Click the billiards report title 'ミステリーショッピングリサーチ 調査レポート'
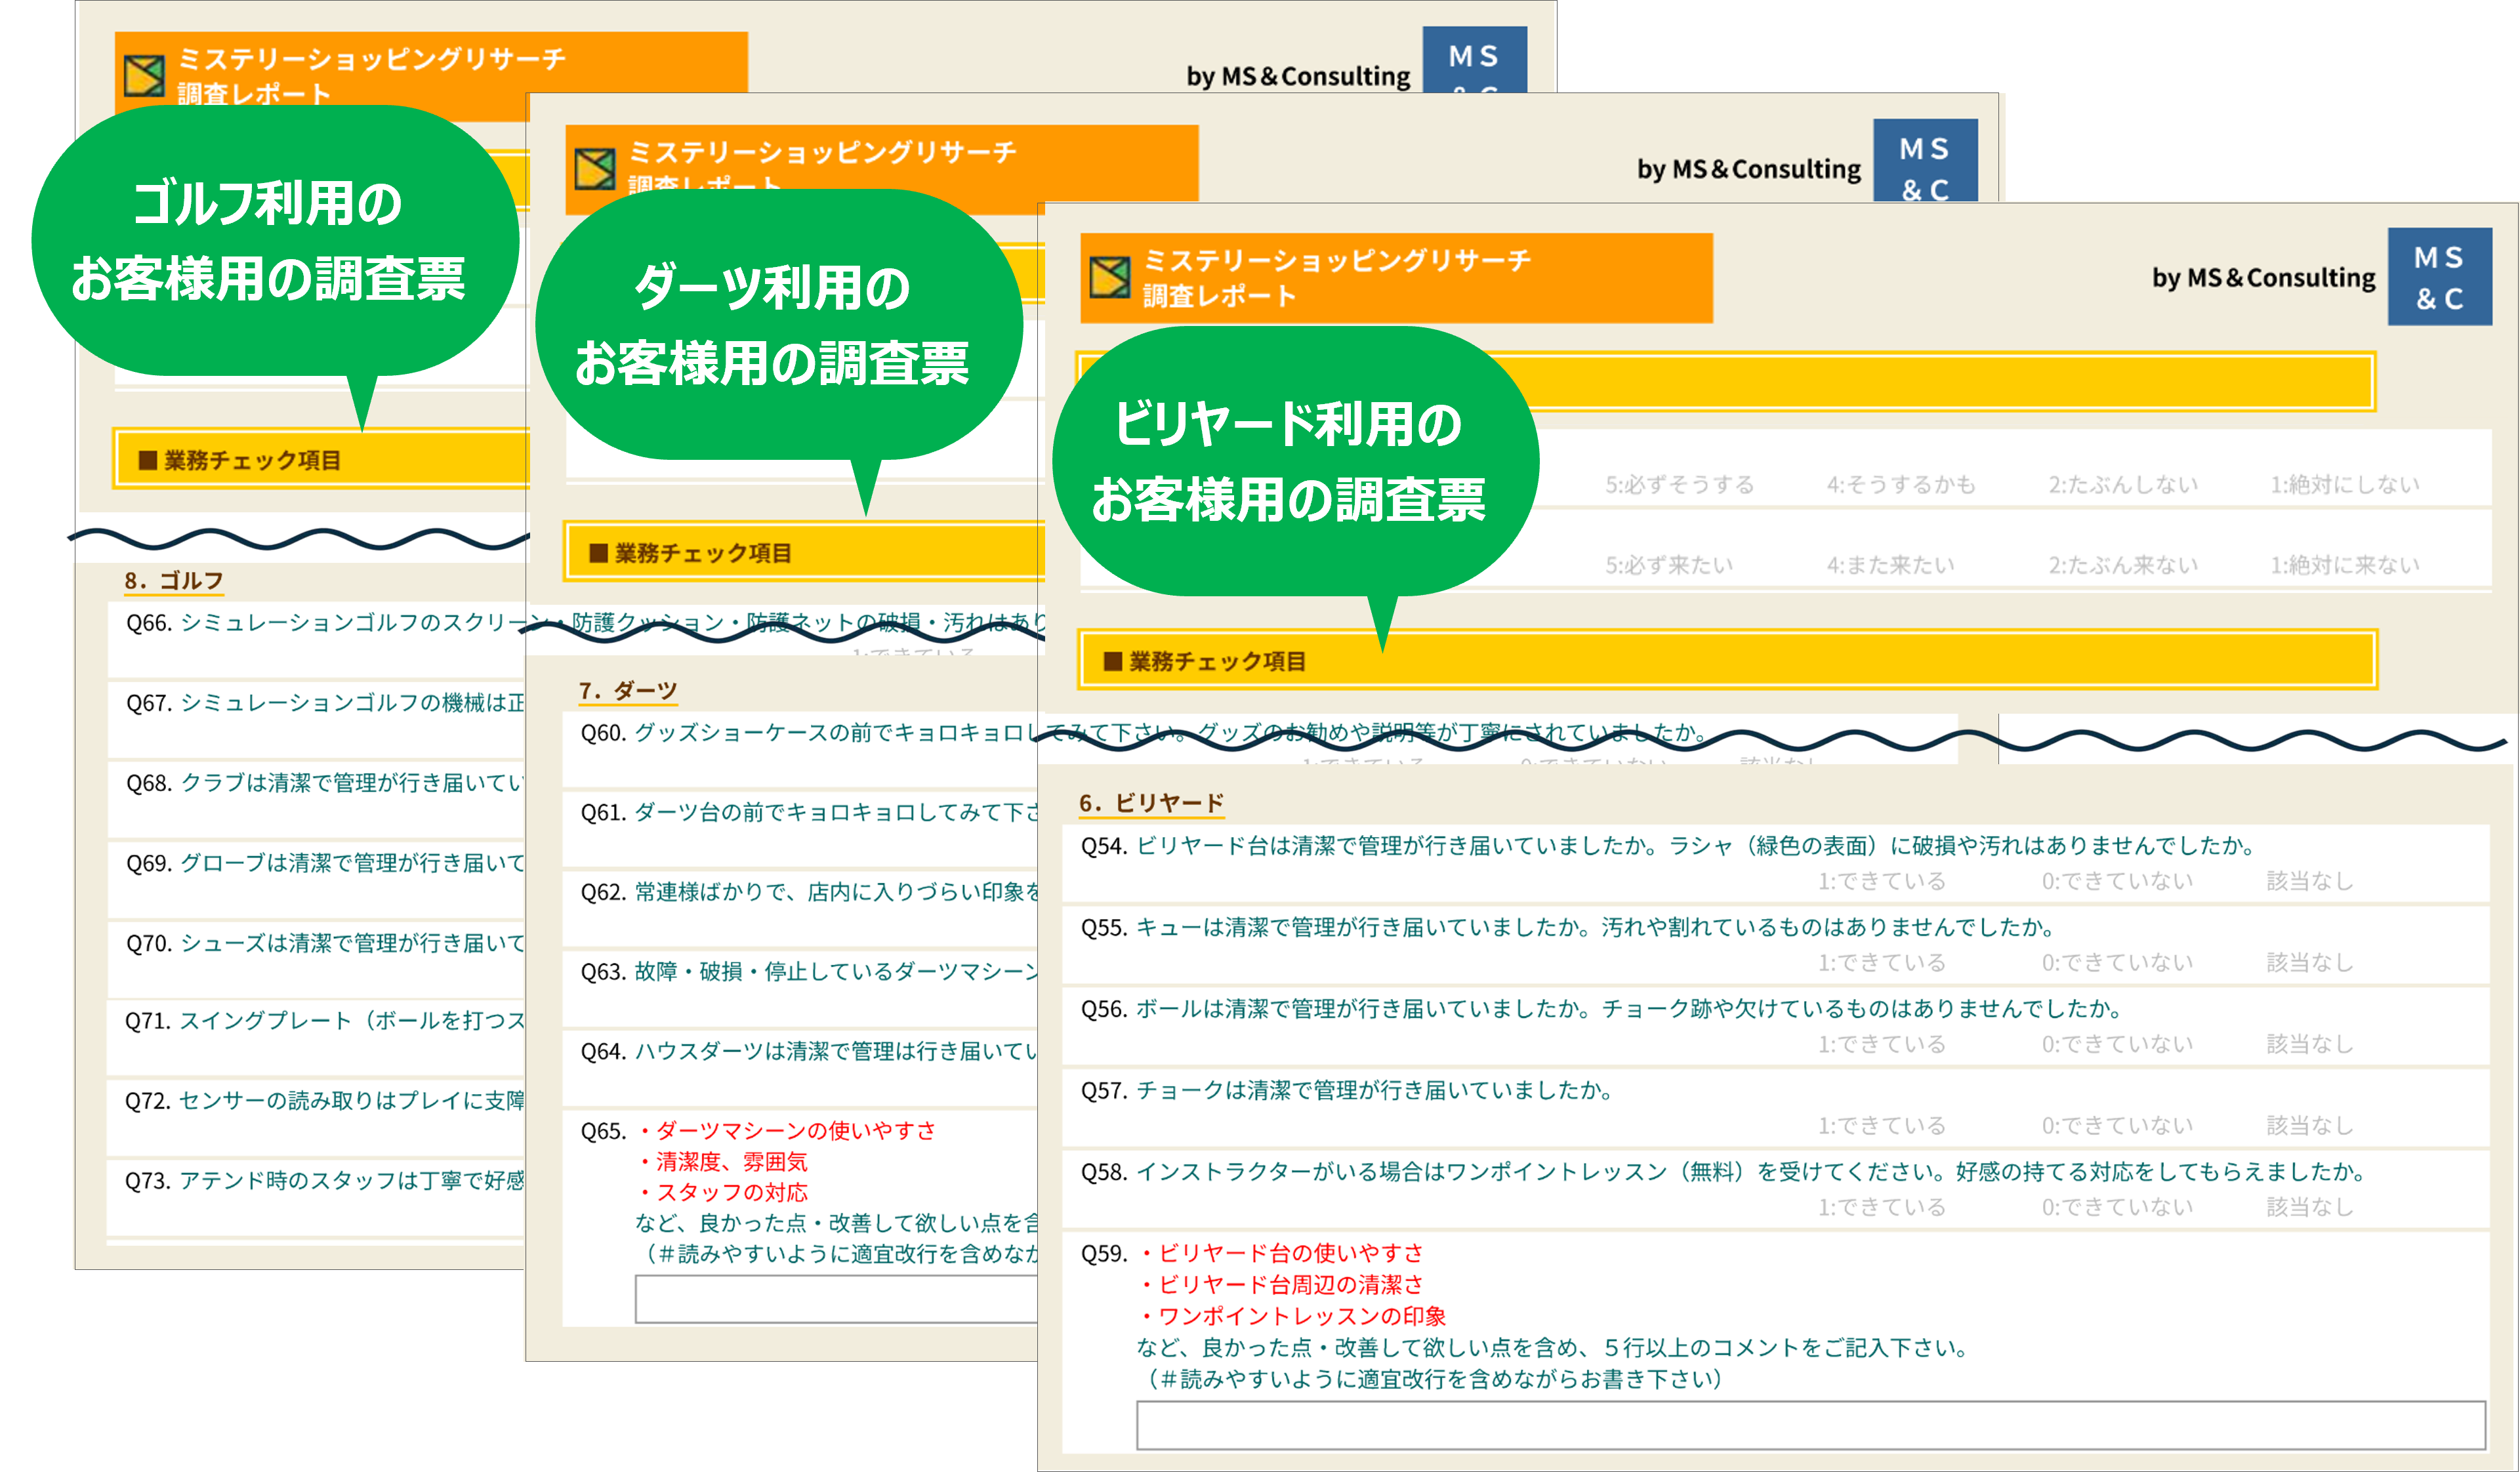Image resolution: width=2520 pixels, height=1472 pixels. tap(1337, 278)
